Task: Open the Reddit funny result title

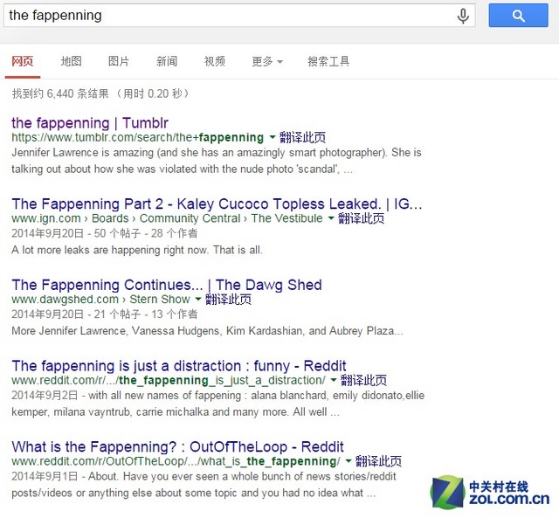Action: click(x=179, y=365)
